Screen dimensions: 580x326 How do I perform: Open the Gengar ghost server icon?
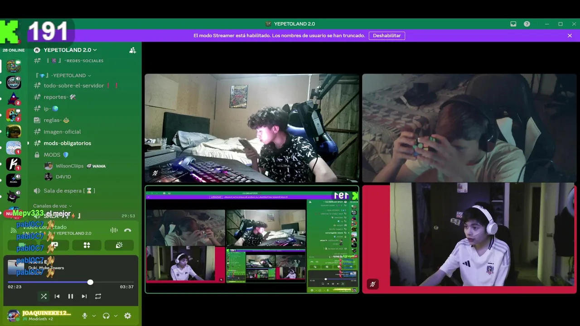(14, 197)
